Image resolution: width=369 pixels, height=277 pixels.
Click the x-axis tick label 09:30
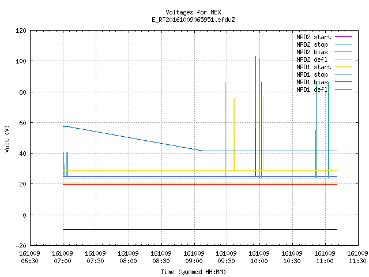(x=227, y=261)
